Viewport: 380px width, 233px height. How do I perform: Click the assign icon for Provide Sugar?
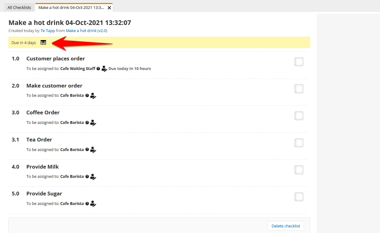(x=93, y=203)
